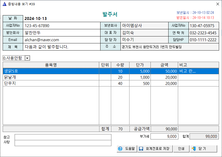Click the 보낸일시 sent timestamp

pyautogui.click(x=195, y=13)
